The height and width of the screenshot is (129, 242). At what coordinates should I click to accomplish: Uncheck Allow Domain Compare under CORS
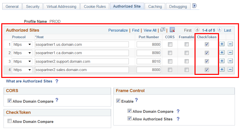10,101
